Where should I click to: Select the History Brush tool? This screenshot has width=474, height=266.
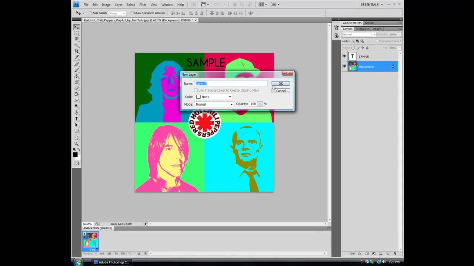[77, 82]
